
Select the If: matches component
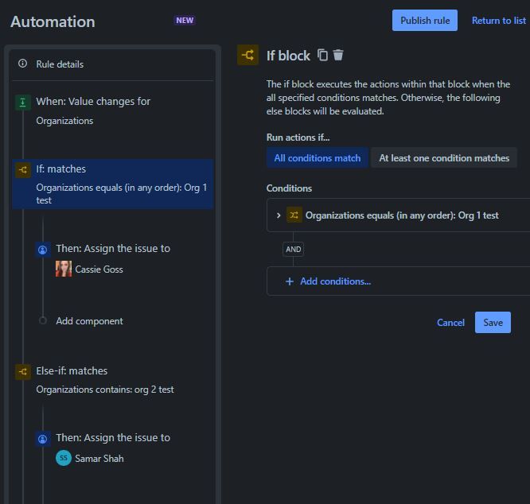112,184
